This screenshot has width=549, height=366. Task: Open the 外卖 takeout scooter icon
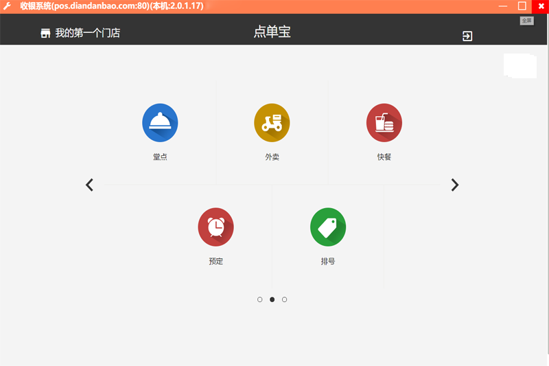click(272, 123)
